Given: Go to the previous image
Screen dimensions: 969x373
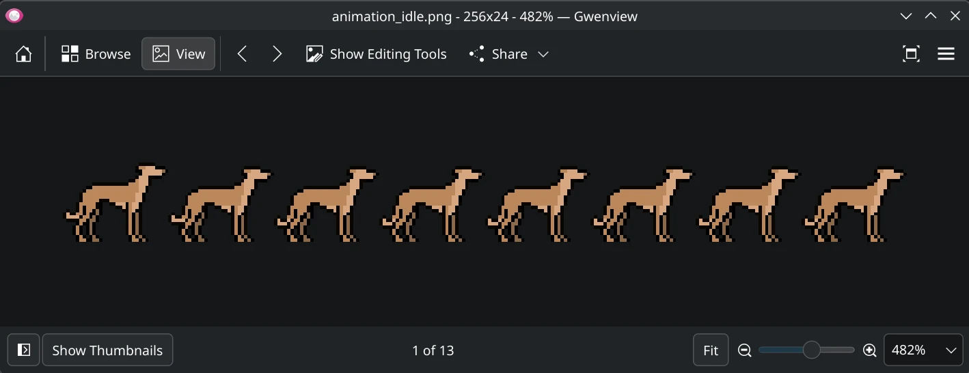Looking at the screenshot, I should coord(242,54).
